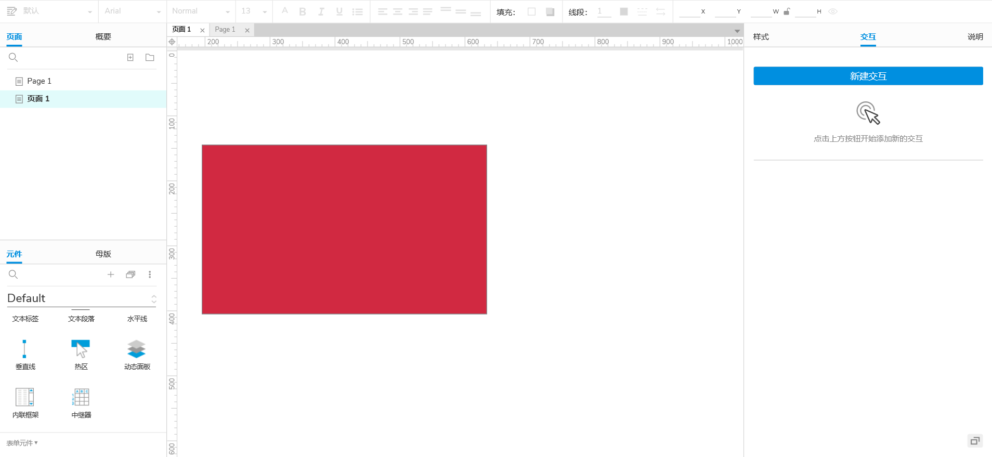Click the Y position input field
This screenshot has height=457, width=992.
pyautogui.click(x=725, y=11)
